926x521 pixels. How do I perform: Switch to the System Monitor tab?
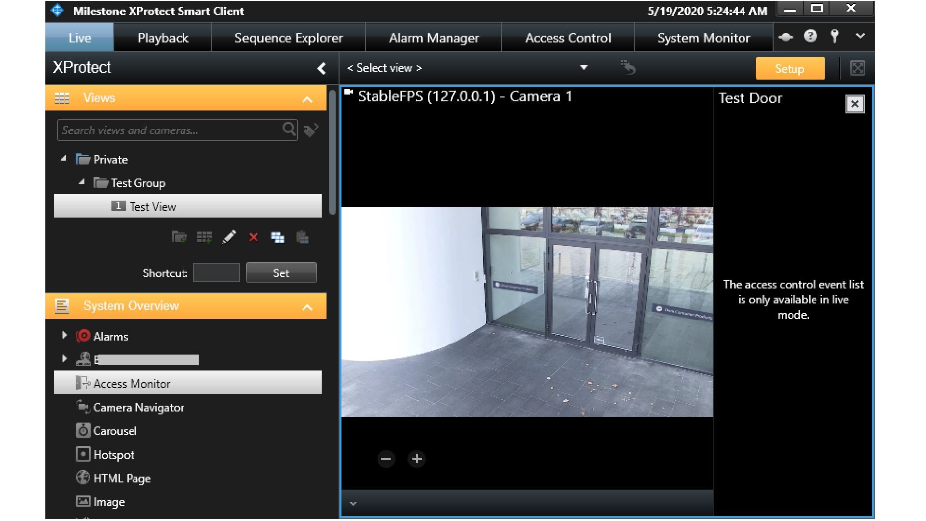704,38
